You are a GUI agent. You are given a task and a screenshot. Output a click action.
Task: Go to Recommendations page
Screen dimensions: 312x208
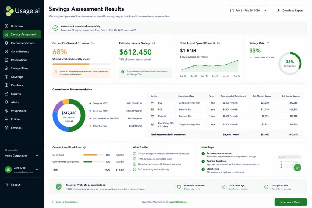click(22, 43)
